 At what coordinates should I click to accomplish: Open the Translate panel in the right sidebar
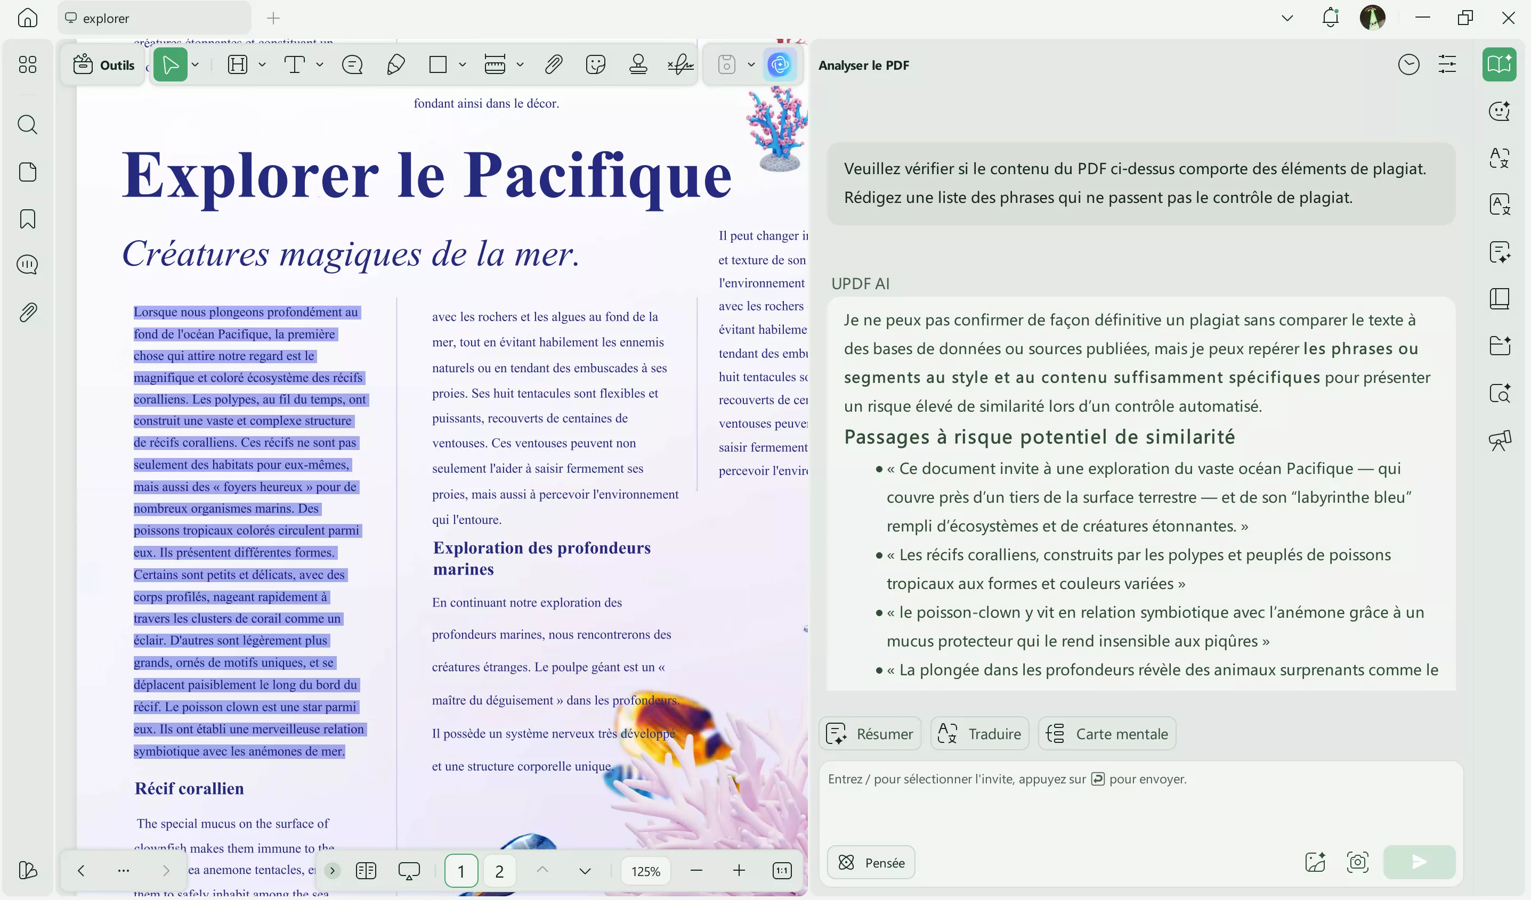[1501, 204]
